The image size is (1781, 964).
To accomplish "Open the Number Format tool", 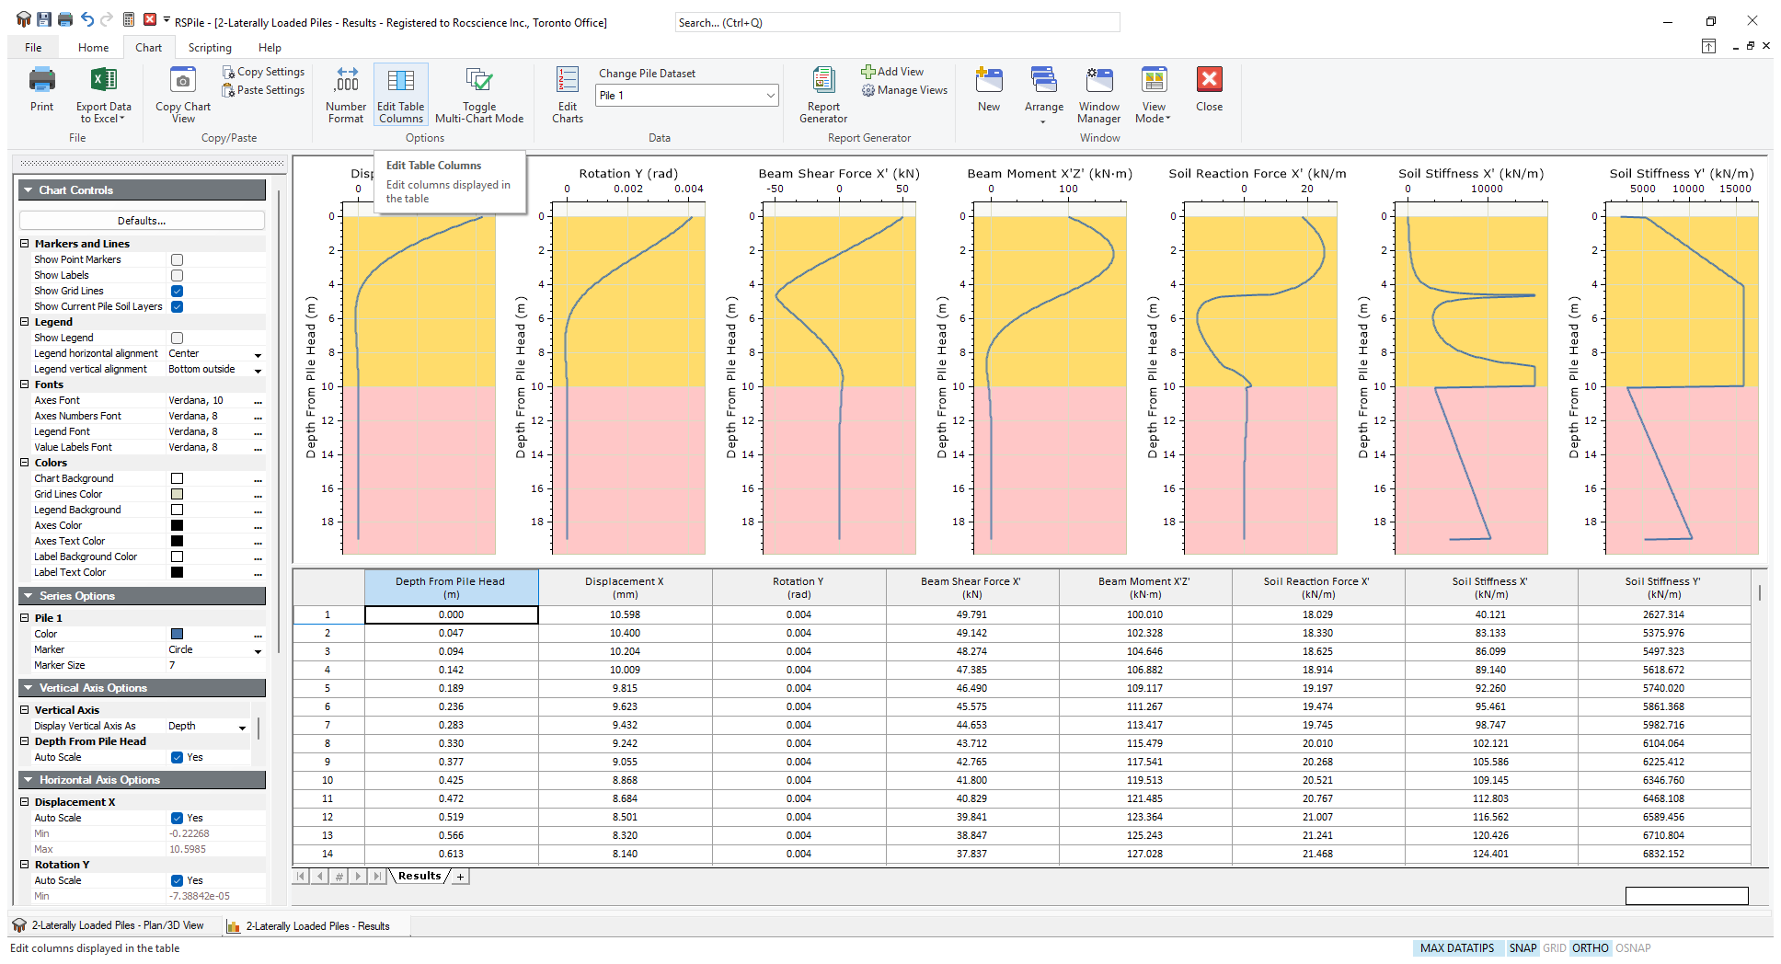I will click(346, 82).
